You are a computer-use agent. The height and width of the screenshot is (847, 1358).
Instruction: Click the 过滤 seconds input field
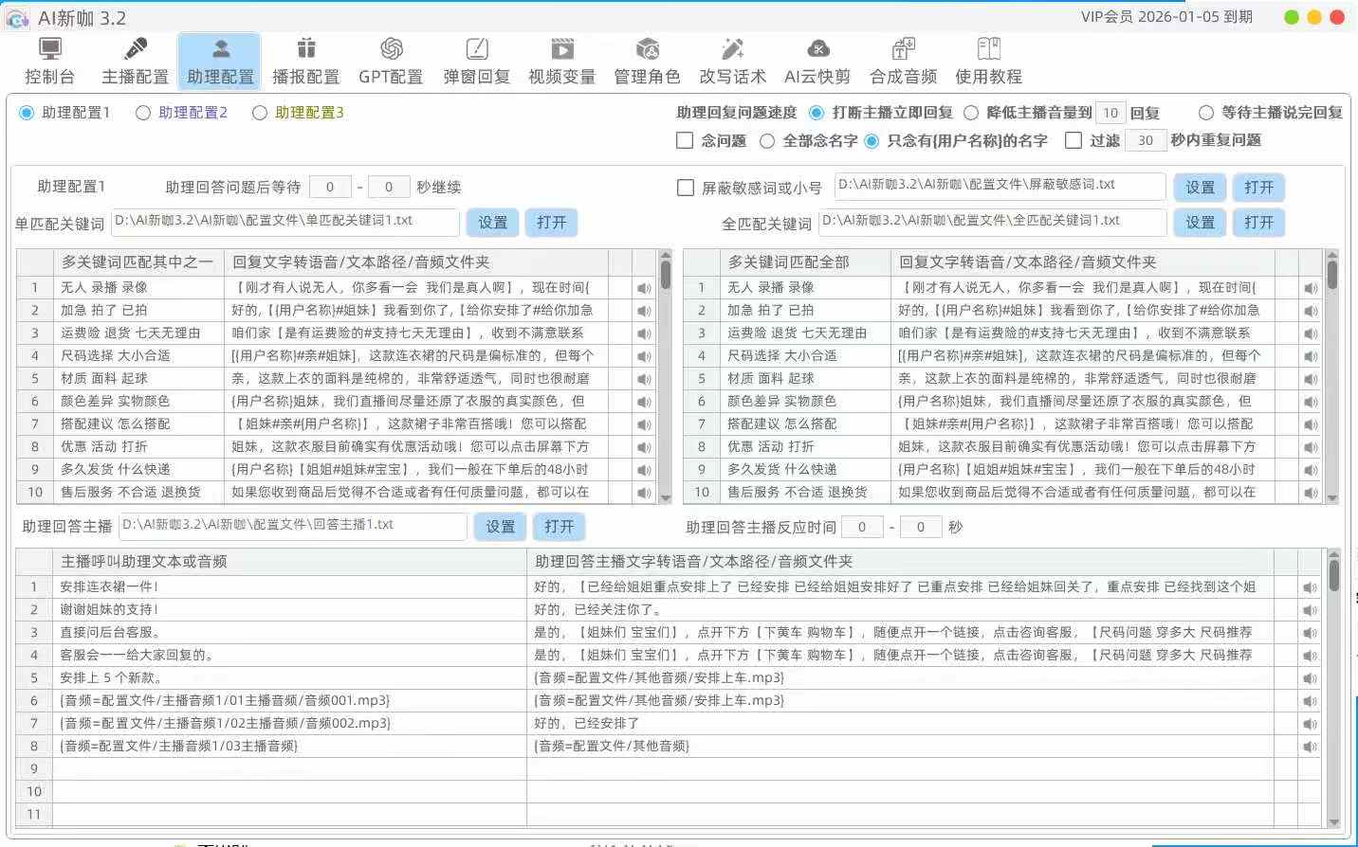1146,140
